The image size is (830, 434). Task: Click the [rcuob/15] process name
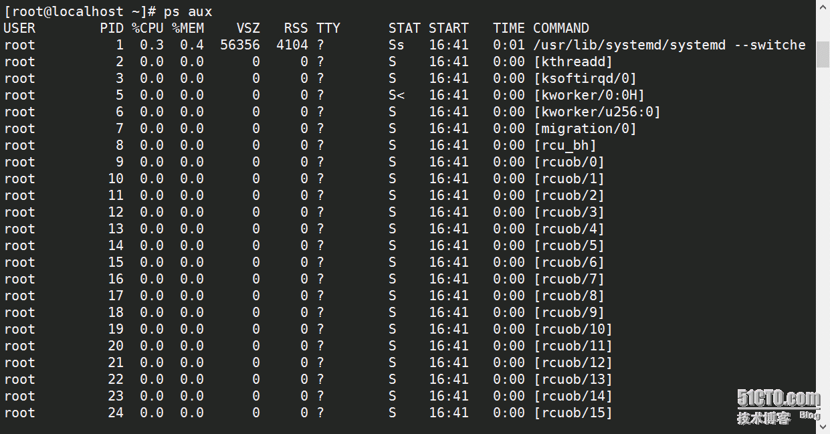[x=573, y=413]
